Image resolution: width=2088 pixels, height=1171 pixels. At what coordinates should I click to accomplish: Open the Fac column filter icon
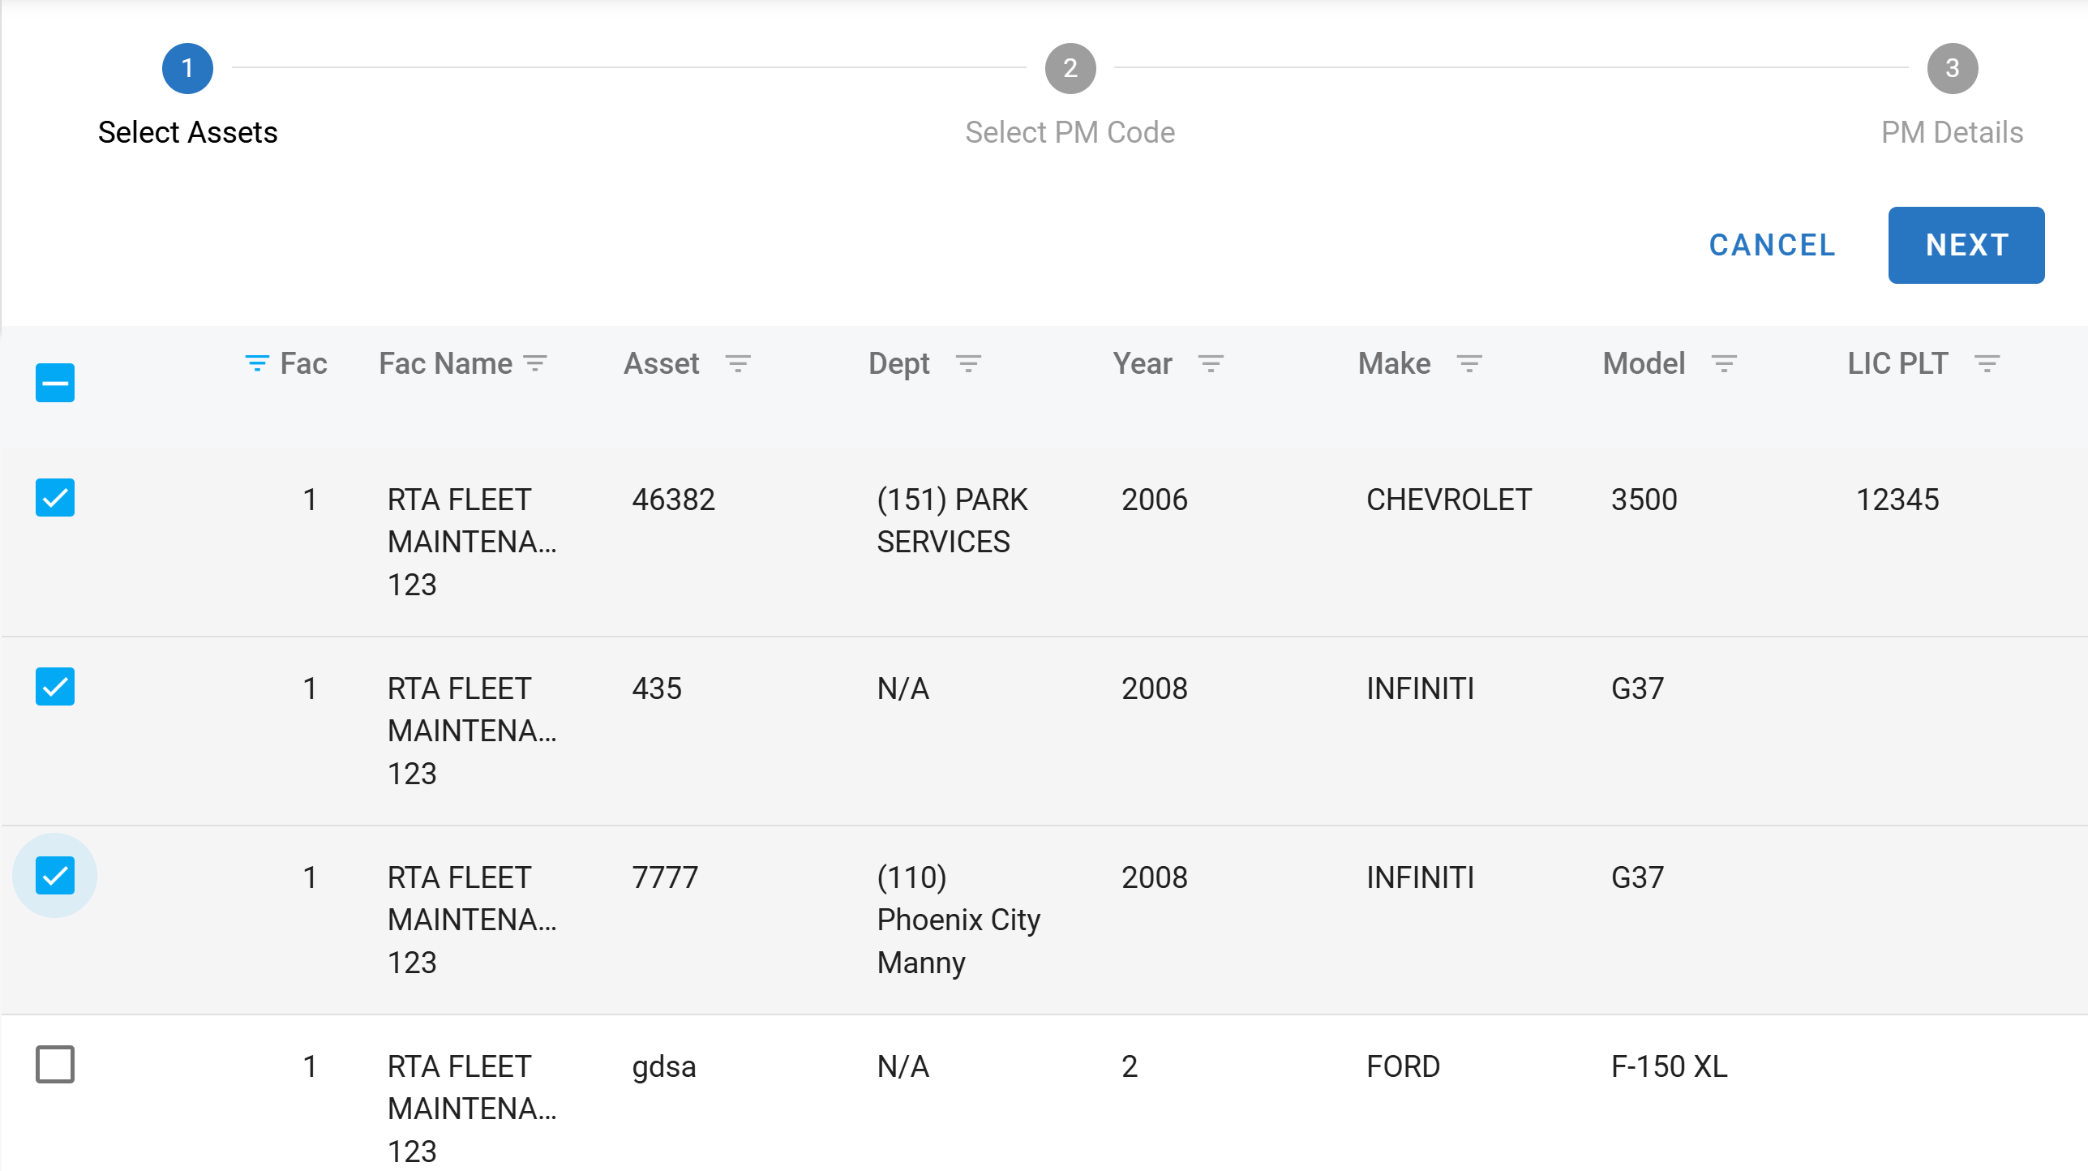[257, 363]
